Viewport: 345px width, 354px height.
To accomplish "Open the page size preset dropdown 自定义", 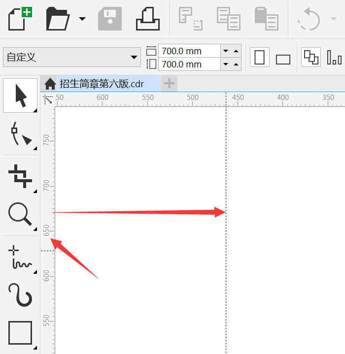I will point(72,57).
